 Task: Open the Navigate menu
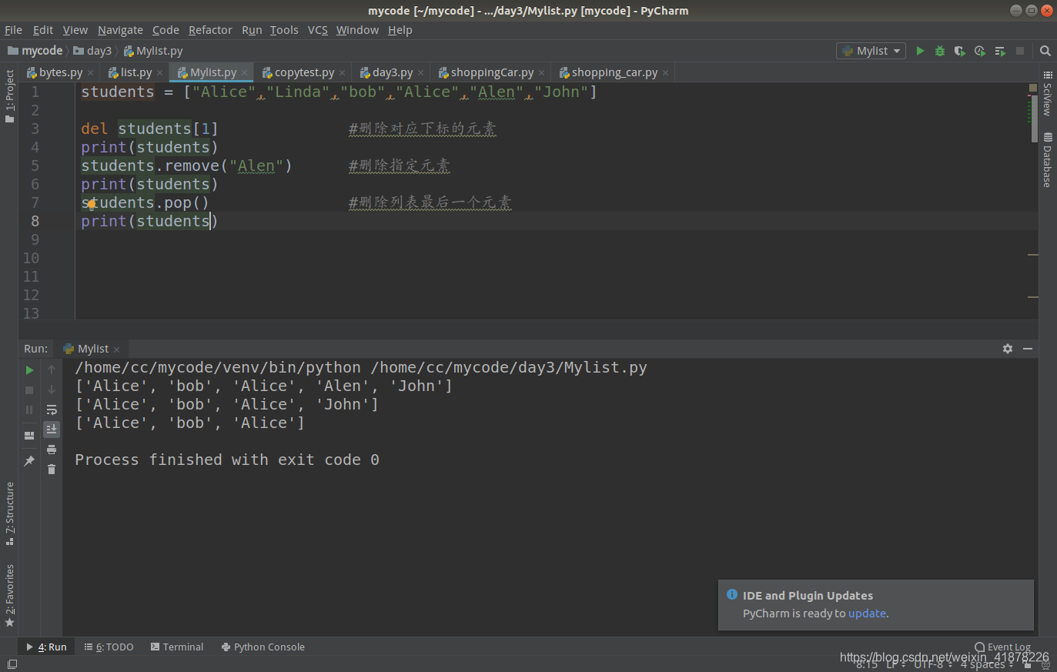click(120, 30)
